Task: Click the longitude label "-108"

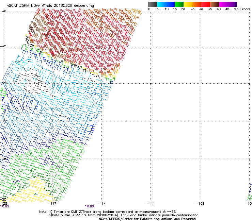Action: tap(200, 204)
